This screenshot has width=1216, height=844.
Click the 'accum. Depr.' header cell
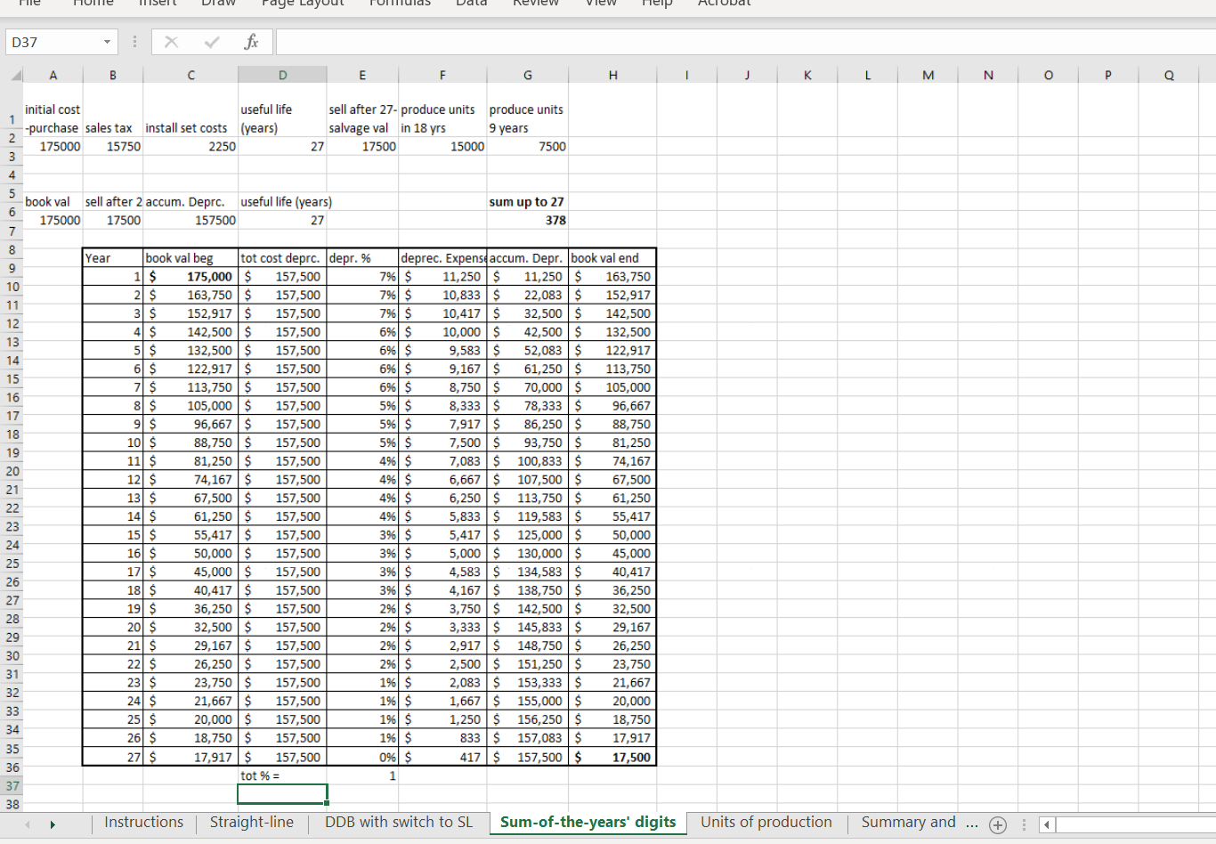click(x=528, y=258)
